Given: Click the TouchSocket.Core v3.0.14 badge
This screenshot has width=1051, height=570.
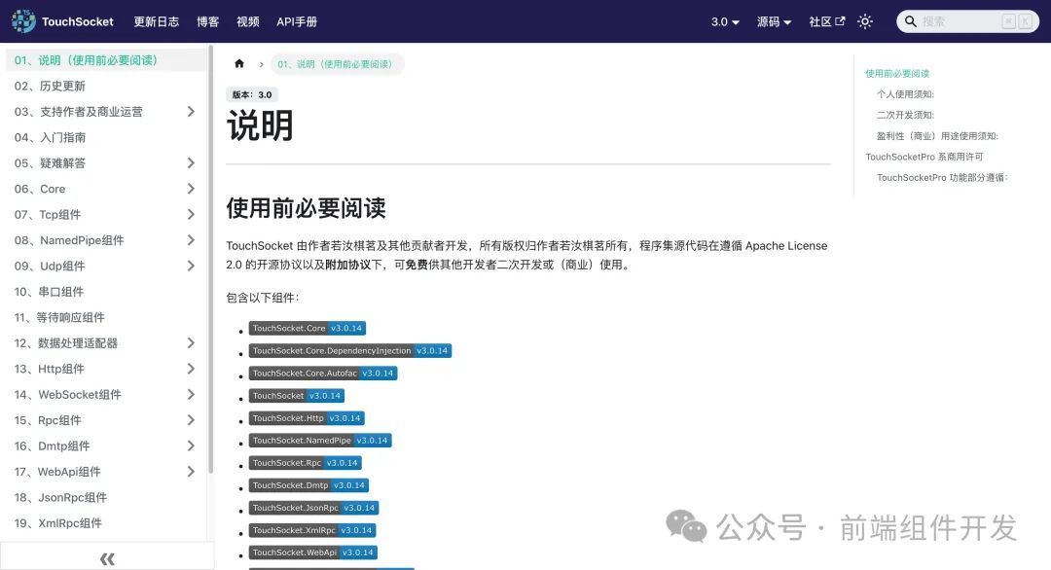Looking at the screenshot, I should [307, 328].
